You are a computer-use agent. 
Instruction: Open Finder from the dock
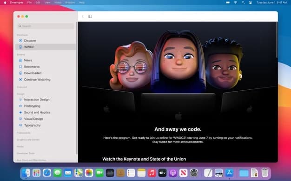click(x=26, y=173)
